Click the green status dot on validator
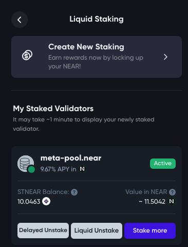188x247 pixels. coord(31,169)
